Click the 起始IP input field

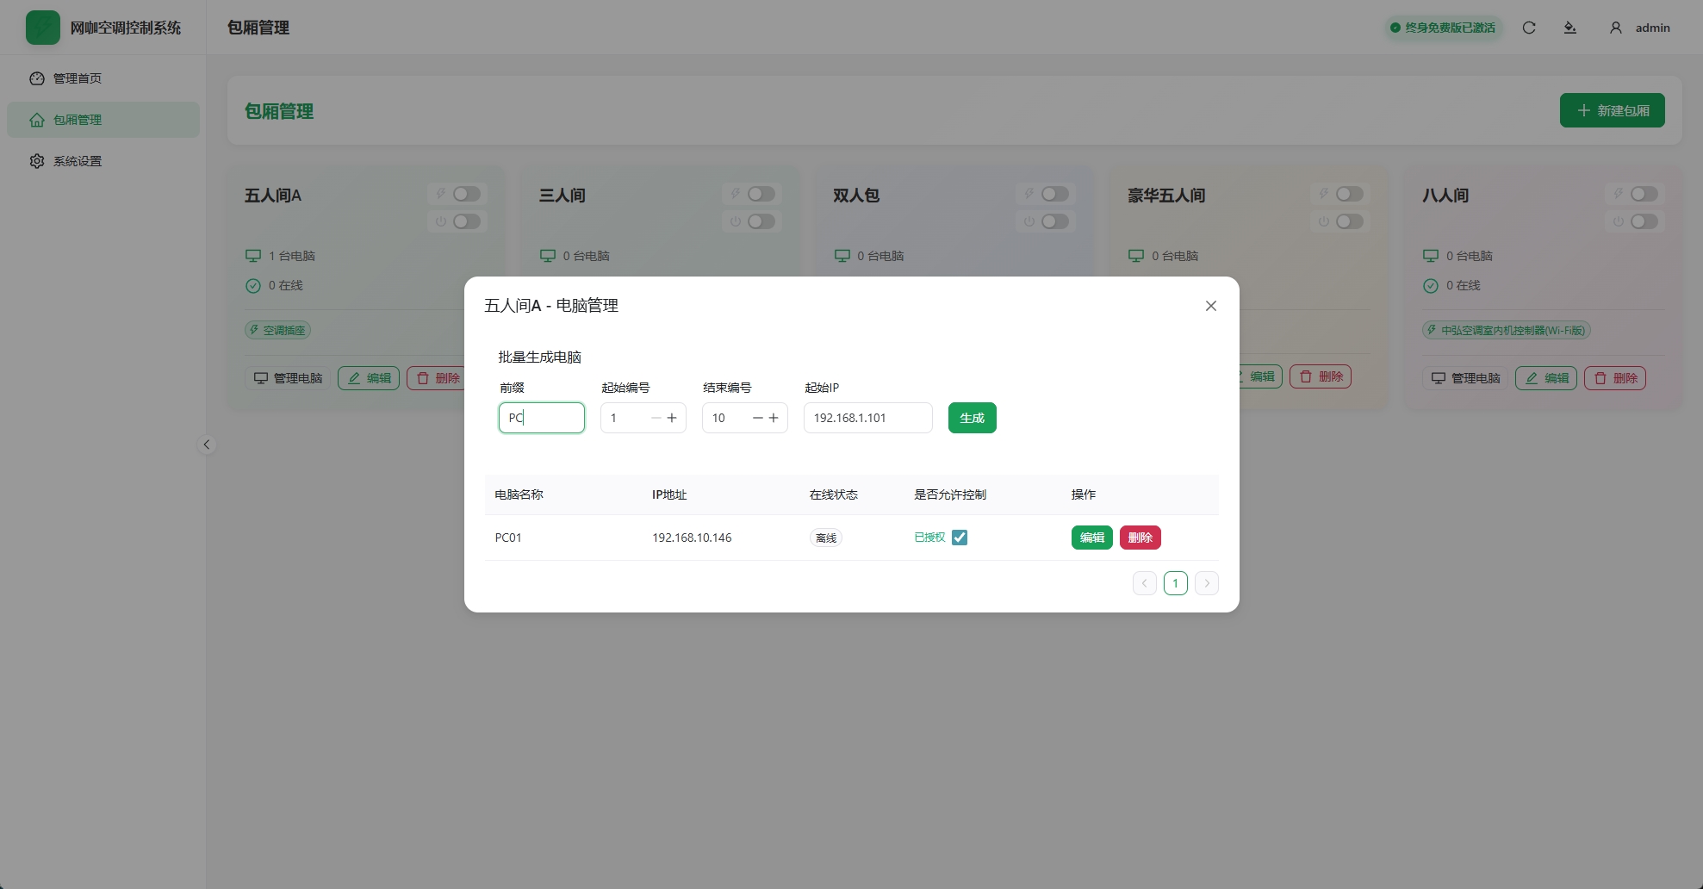[867, 418]
